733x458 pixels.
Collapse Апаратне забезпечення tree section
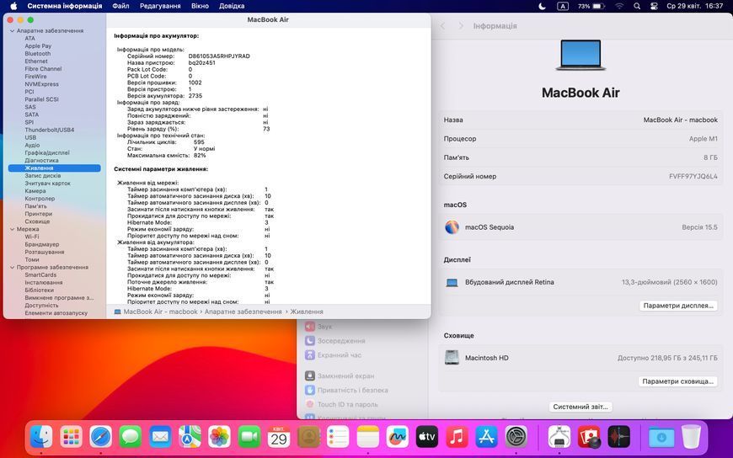coord(12,31)
